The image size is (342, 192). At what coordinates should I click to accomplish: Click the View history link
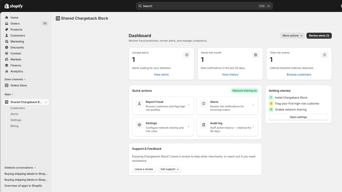(230, 74)
